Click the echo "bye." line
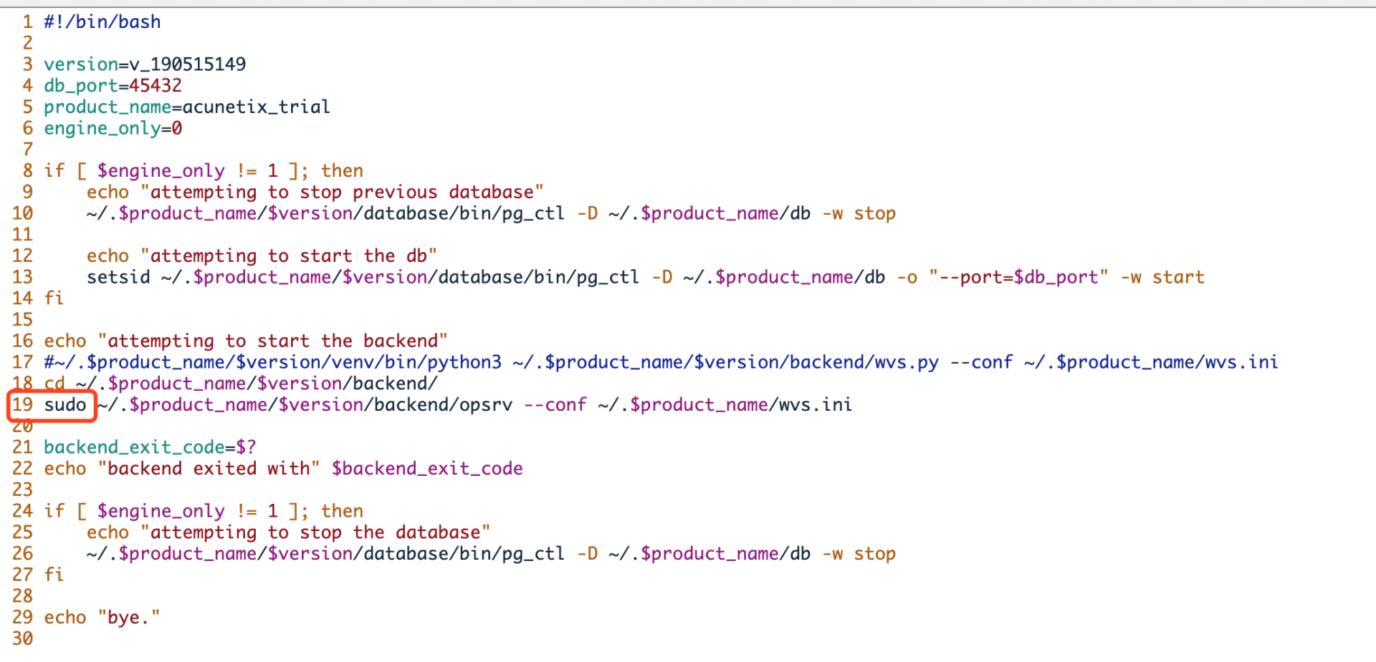The width and height of the screenshot is (1376, 662). click(x=102, y=618)
